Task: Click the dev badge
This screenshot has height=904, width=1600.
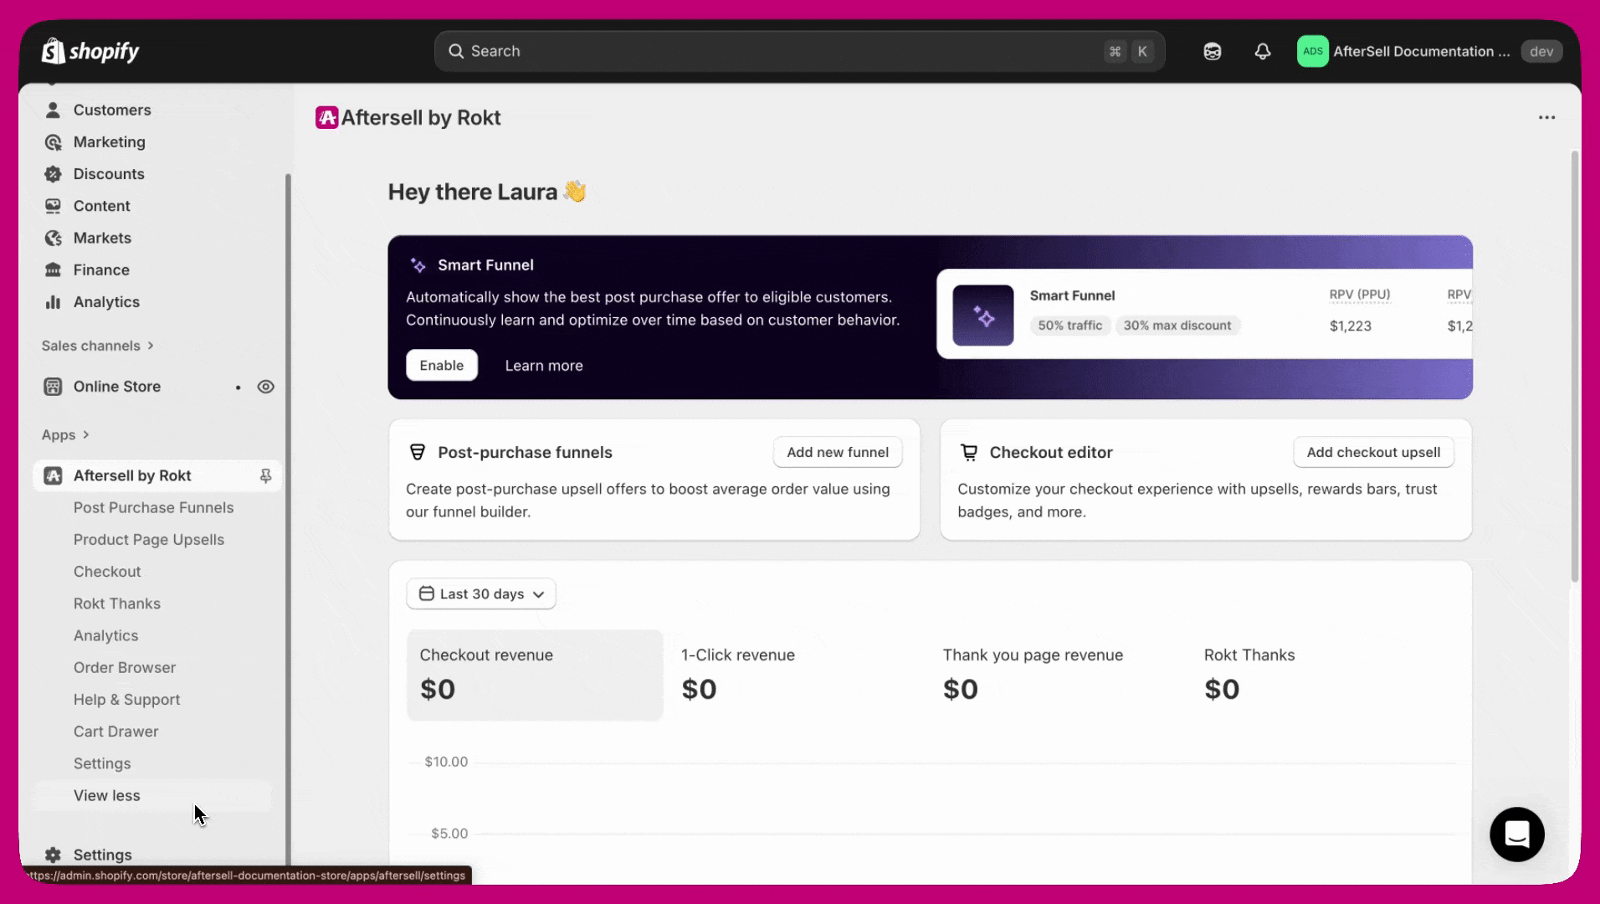Action: click(1541, 51)
